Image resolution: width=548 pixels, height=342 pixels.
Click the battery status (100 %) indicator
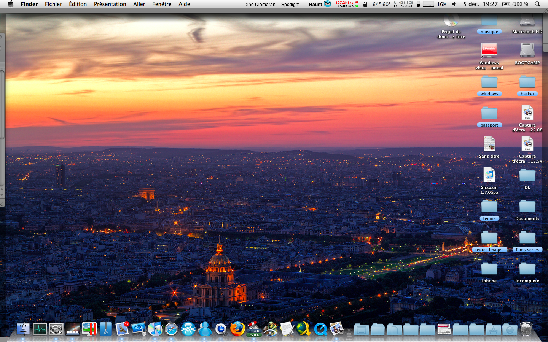pyautogui.click(x=515, y=4)
